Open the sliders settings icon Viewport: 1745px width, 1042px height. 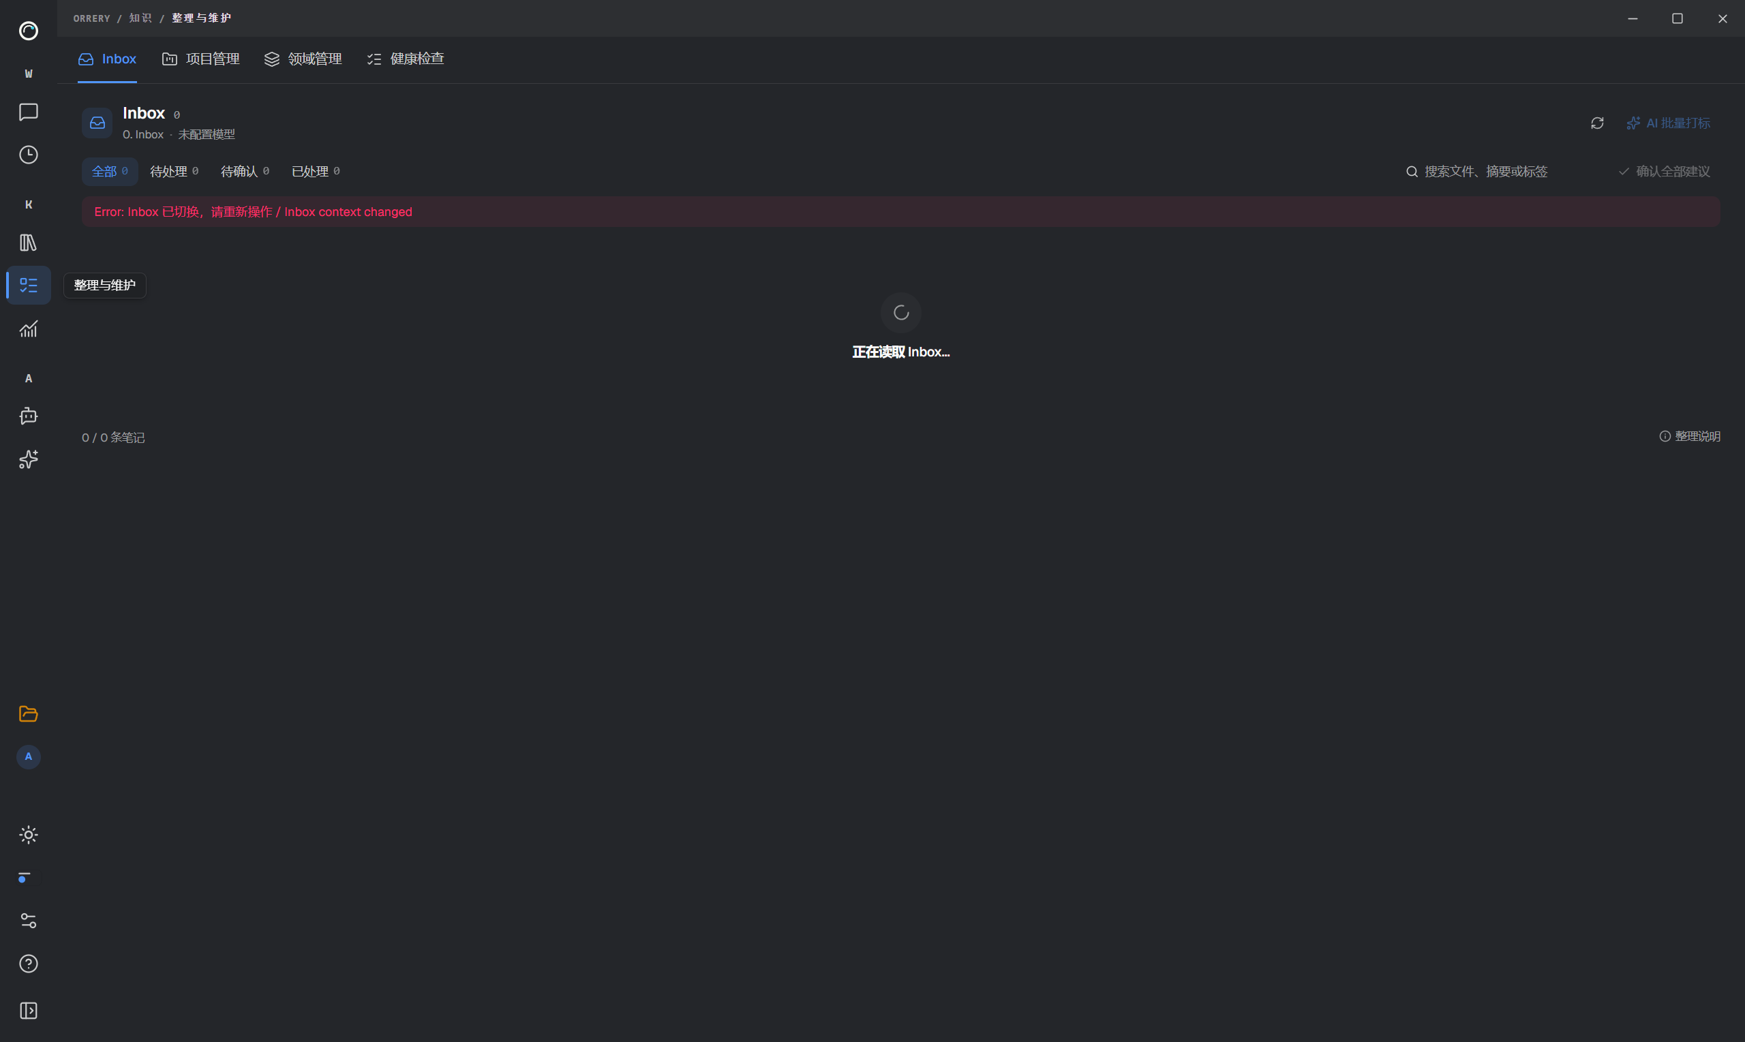[28, 921]
